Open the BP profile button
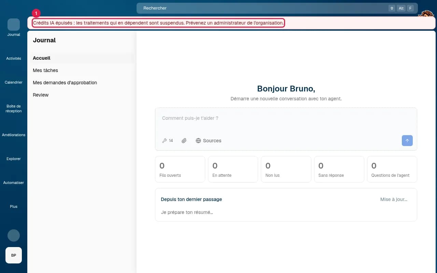The image size is (437, 273). (14, 255)
